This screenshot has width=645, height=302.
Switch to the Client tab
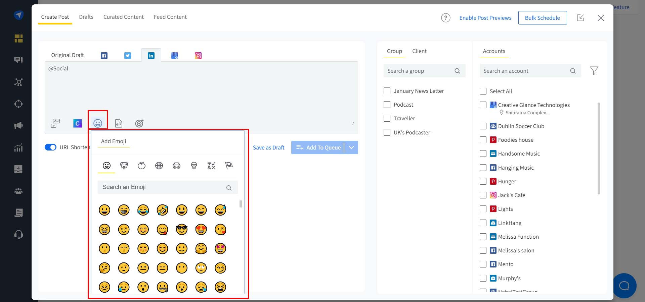pos(419,51)
